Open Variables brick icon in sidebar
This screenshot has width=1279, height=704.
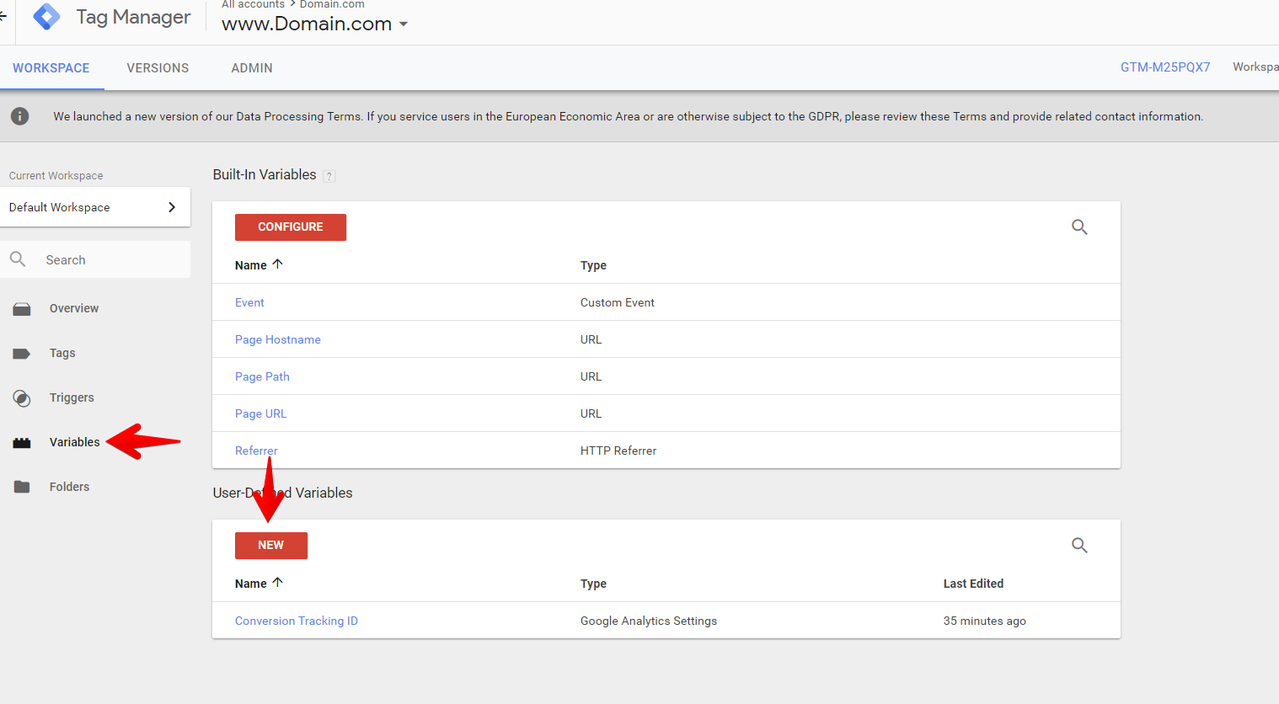[22, 443]
